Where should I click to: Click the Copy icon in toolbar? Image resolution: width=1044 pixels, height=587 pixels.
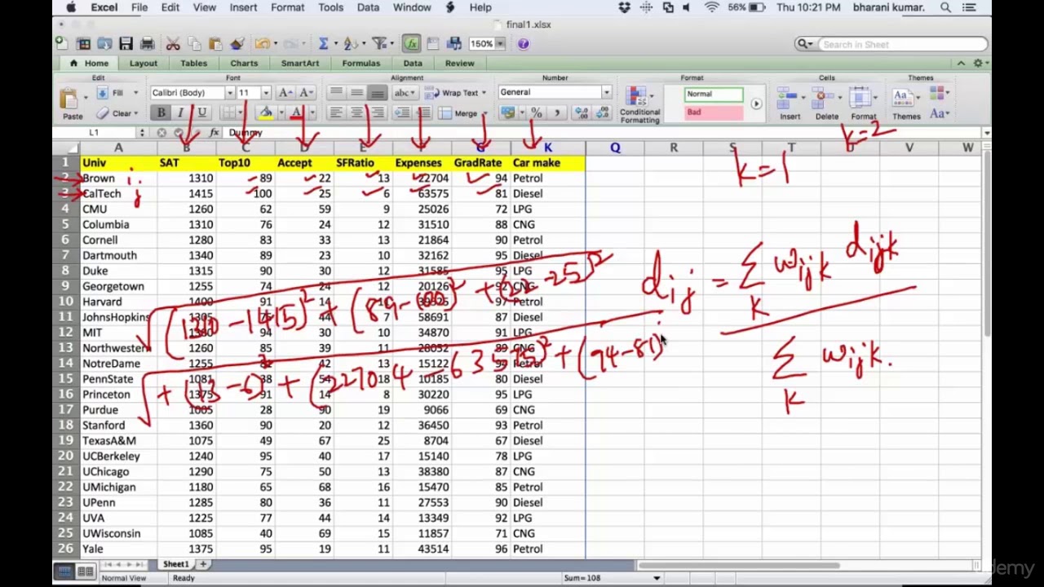point(194,44)
